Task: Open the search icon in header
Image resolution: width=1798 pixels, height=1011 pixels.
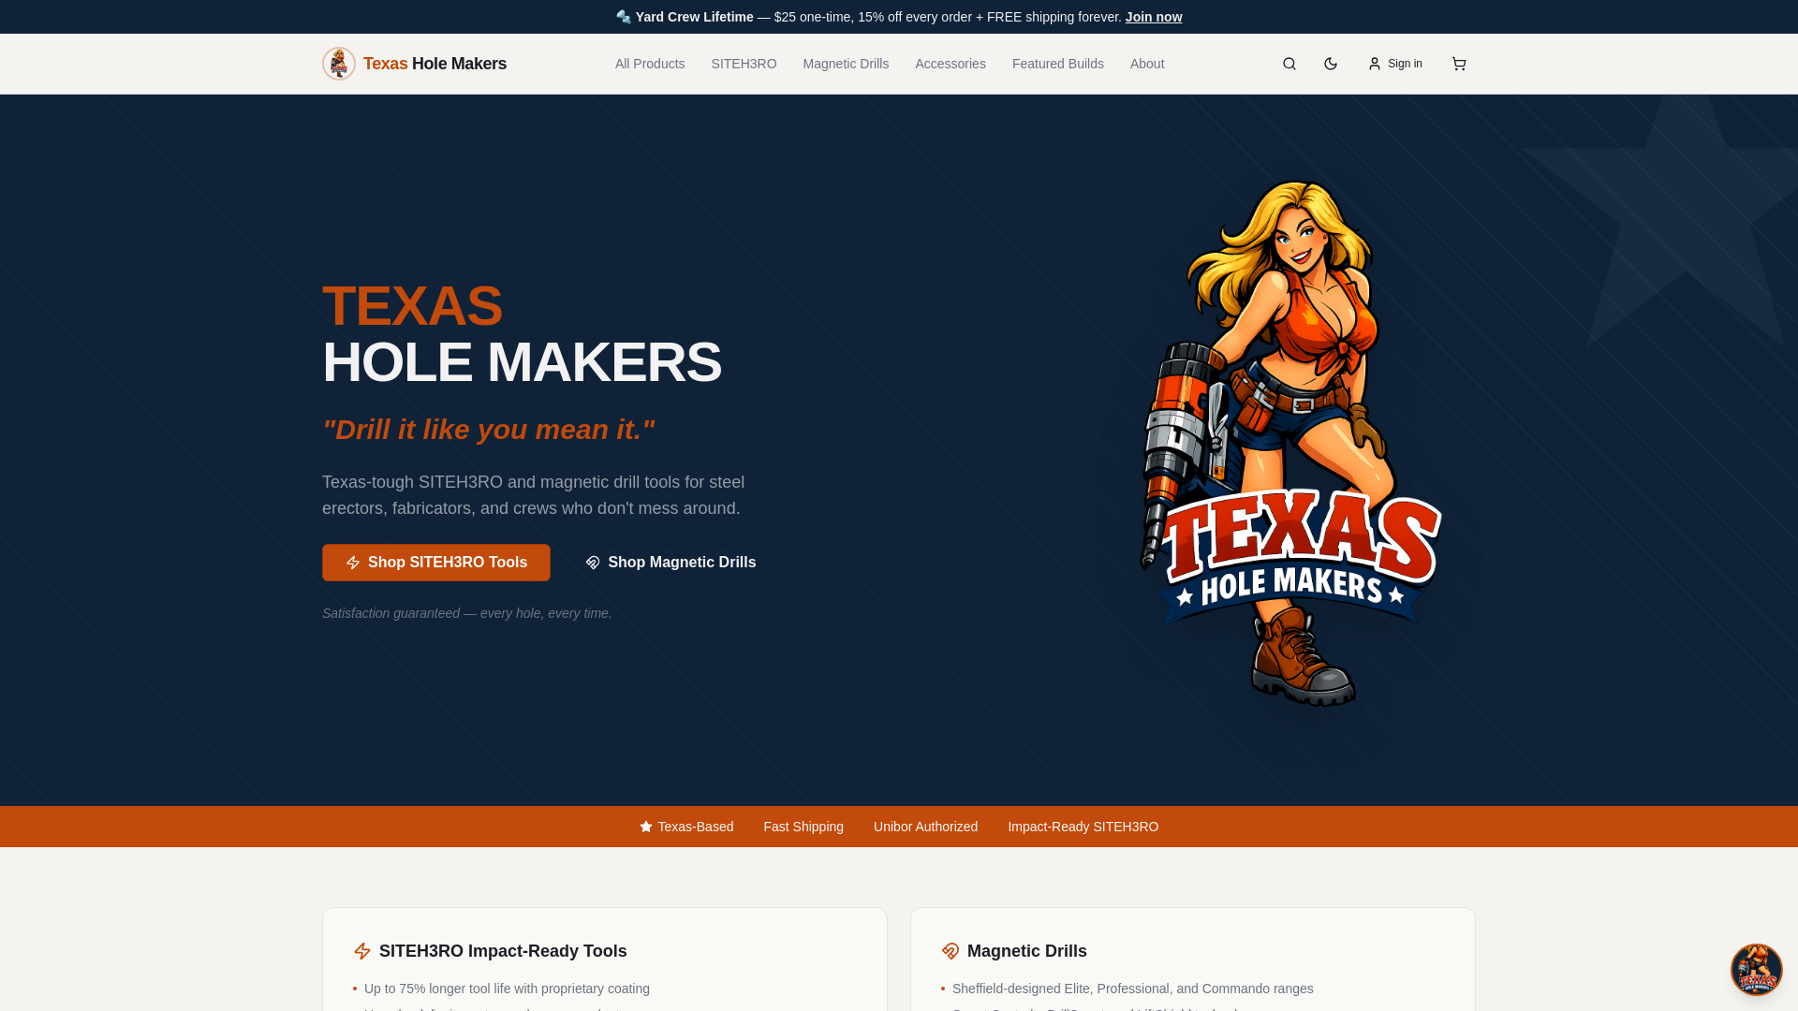Action: tap(1290, 64)
